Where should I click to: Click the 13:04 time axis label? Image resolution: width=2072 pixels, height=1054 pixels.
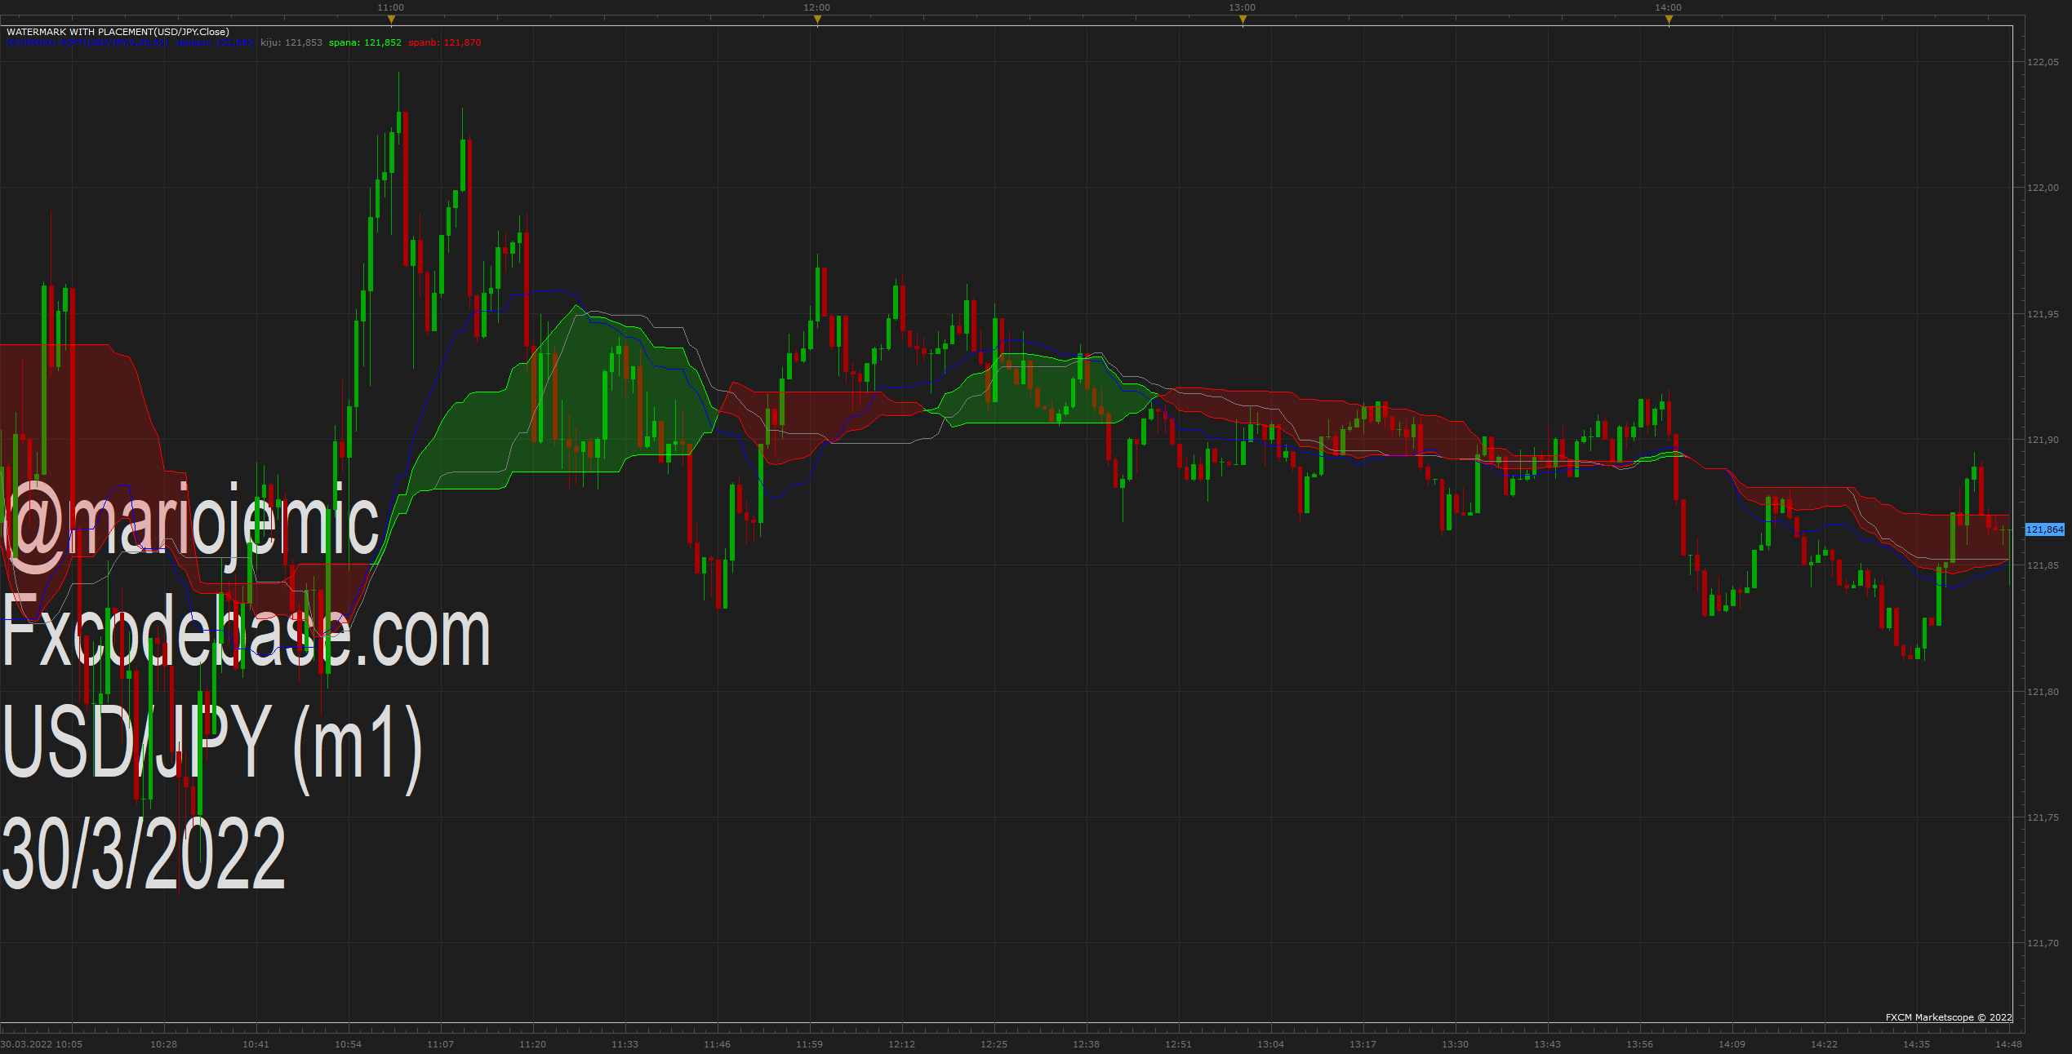[x=1271, y=1044]
